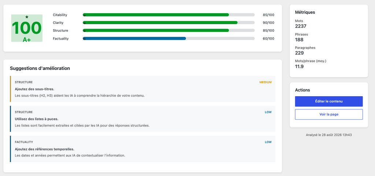Select the Citability label

60,15
